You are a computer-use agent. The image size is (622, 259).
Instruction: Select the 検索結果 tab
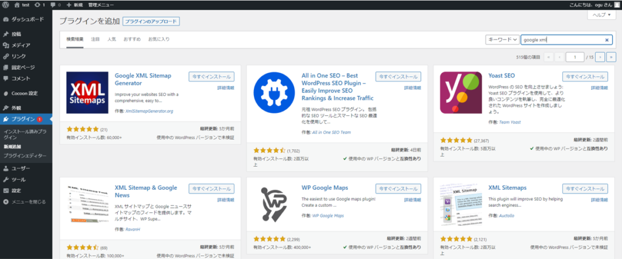75,39
